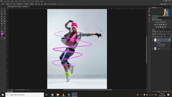This screenshot has width=172, height=97.
Task: Open the Opacity slider arrow
Action: tap(171, 34)
